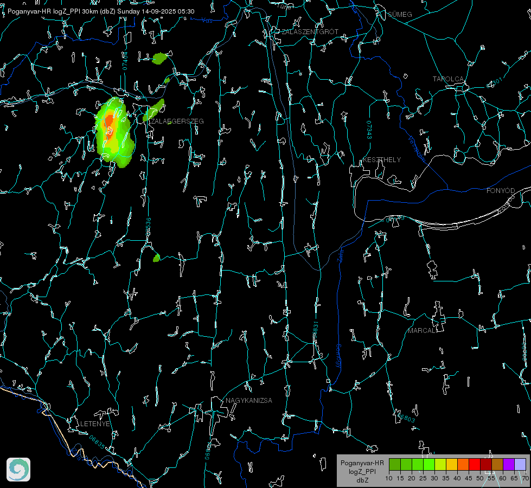Select the ZALAEGERSZEG city label
Screen dimensions: 531x488
tap(177, 121)
